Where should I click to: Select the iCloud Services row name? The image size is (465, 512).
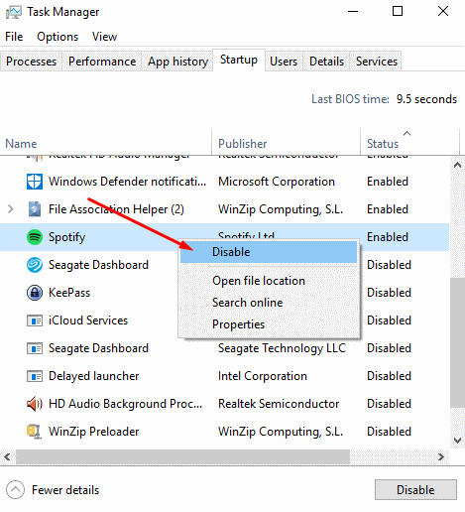pos(88,320)
